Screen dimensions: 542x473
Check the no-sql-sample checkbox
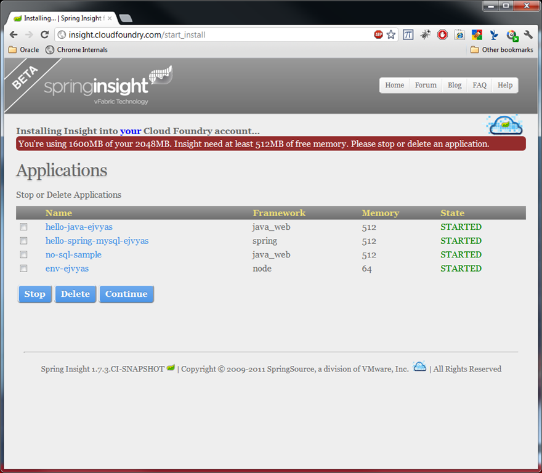tap(23, 254)
